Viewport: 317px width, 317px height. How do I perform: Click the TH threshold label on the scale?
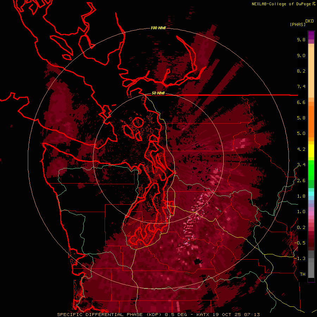tap(303, 274)
